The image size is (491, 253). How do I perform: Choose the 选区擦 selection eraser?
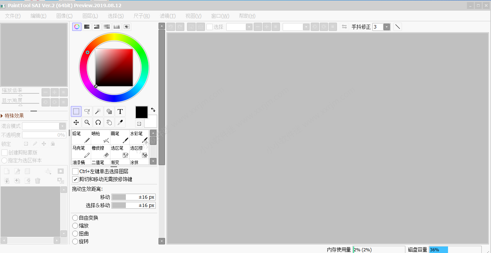click(139, 151)
